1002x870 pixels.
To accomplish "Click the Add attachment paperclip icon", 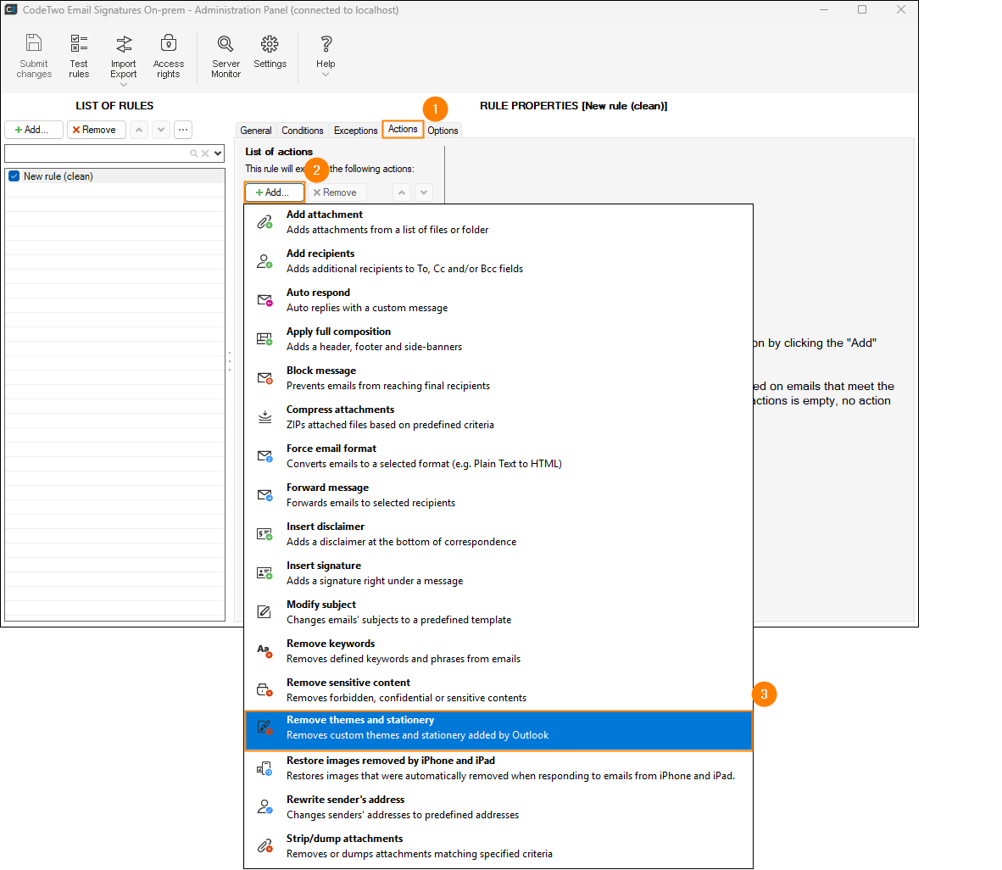I will [x=264, y=222].
